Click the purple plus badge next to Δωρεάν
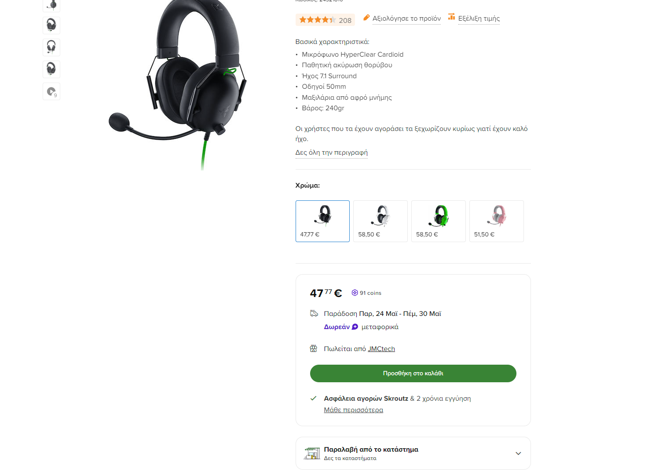The image size is (662, 471). [355, 326]
